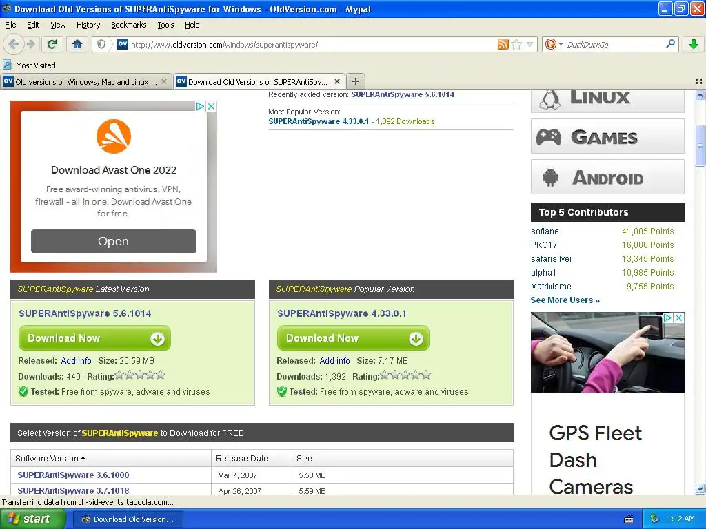The width and height of the screenshot is (706, 529).
Task: Click the URL address field
Action: [x=313, y=44]
